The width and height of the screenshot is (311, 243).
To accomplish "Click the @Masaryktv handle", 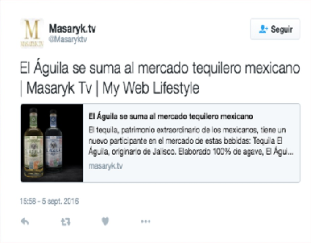I will pos(68,39).
